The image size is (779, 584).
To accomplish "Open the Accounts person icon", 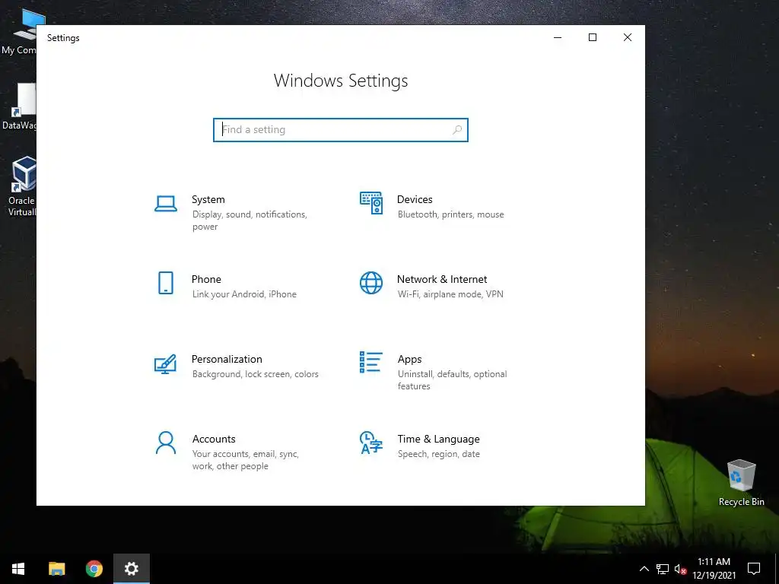I will [165, 443].
